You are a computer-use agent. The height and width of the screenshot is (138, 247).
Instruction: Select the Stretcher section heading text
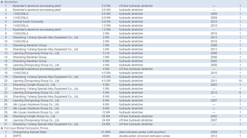tap(11, 2)
